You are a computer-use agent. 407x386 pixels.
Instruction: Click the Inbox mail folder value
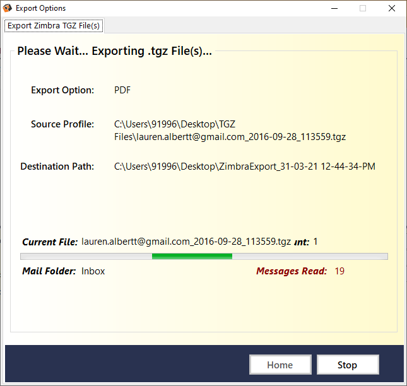(x=93, y=271)
